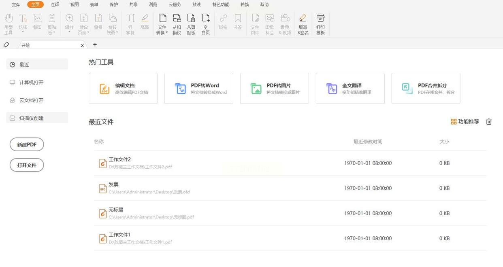This screenshot has height=267, width=503.
Task: Close the 开始 tab
Action: (82, 45)
